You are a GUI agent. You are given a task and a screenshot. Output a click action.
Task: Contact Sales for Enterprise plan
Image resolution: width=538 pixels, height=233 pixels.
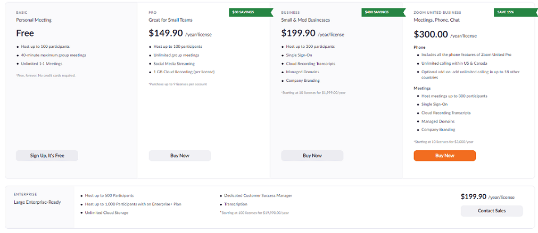[x=492, y=211]
